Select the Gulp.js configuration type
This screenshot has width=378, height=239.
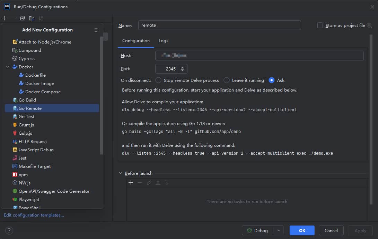[52, 133]
